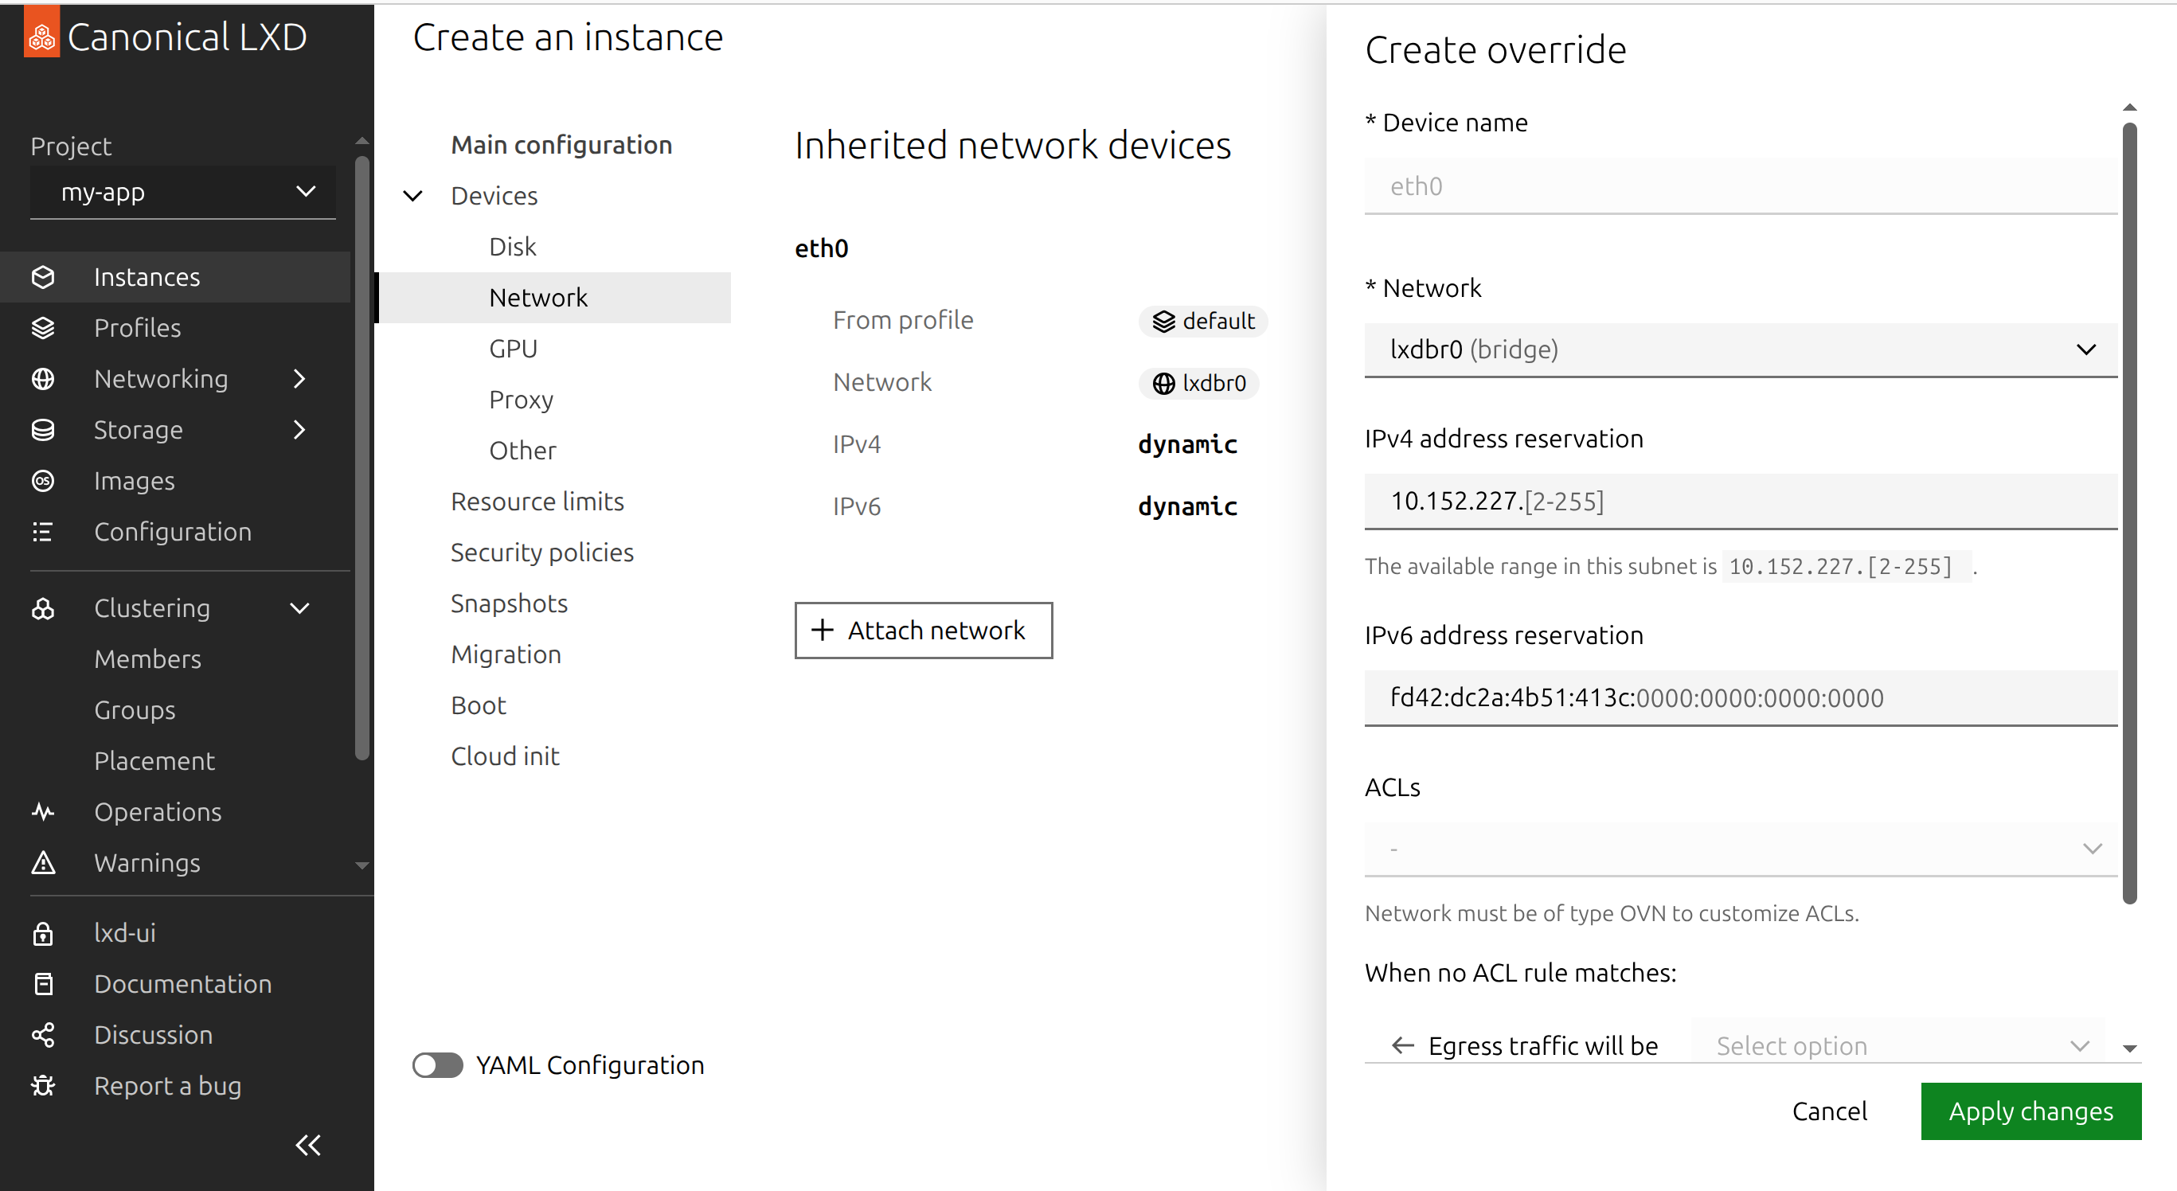Image resolution: width=2177 pixels, height=1191 pixels.
Task: Expand the Networking submenu arrow
Action: (x=299, y=378)
